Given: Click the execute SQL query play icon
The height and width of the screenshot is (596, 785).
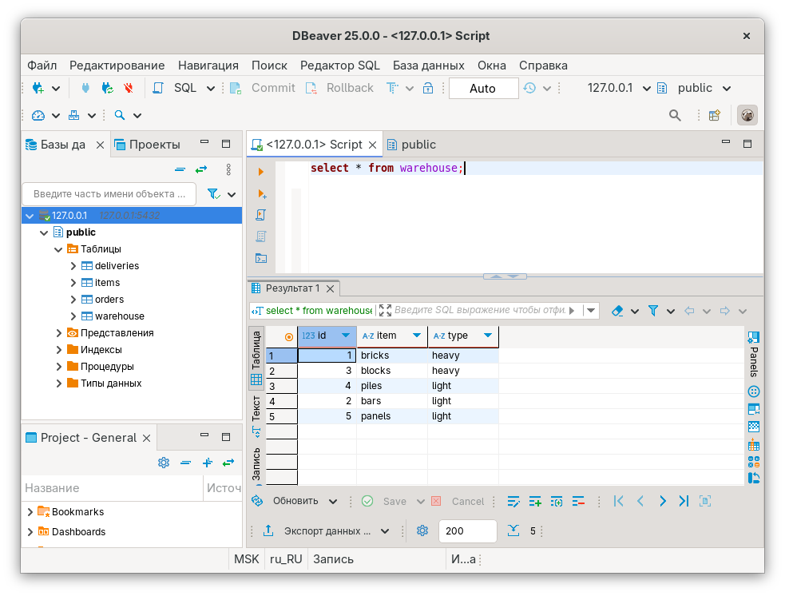Looking at the screenshot, I should coord(260,172).
